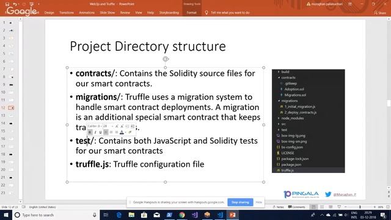This screenshot has height=220, width=391.
Task: Switch to Normal view icon
Action: pyautogui.click(x=313, y=207)
